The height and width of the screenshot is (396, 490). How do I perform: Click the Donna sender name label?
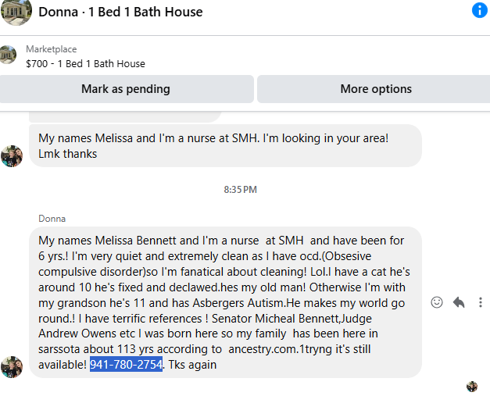[x=52, y=219]
